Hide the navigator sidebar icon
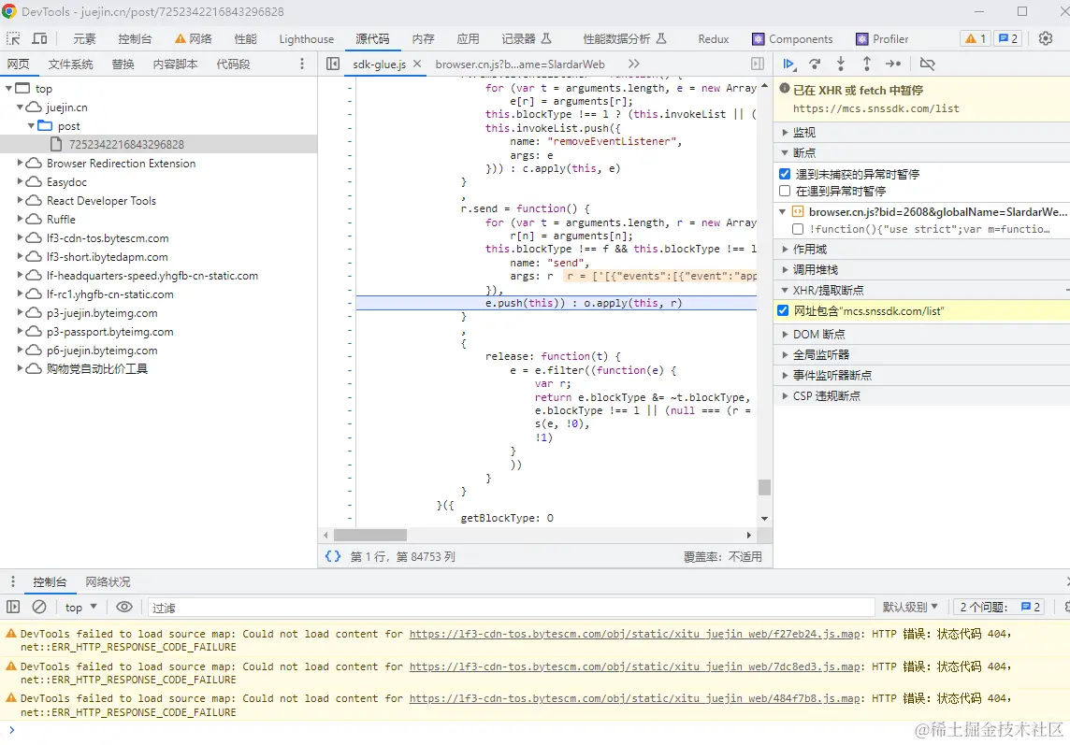The height and width of the screenshot is (745, 1070). [333, 64]
